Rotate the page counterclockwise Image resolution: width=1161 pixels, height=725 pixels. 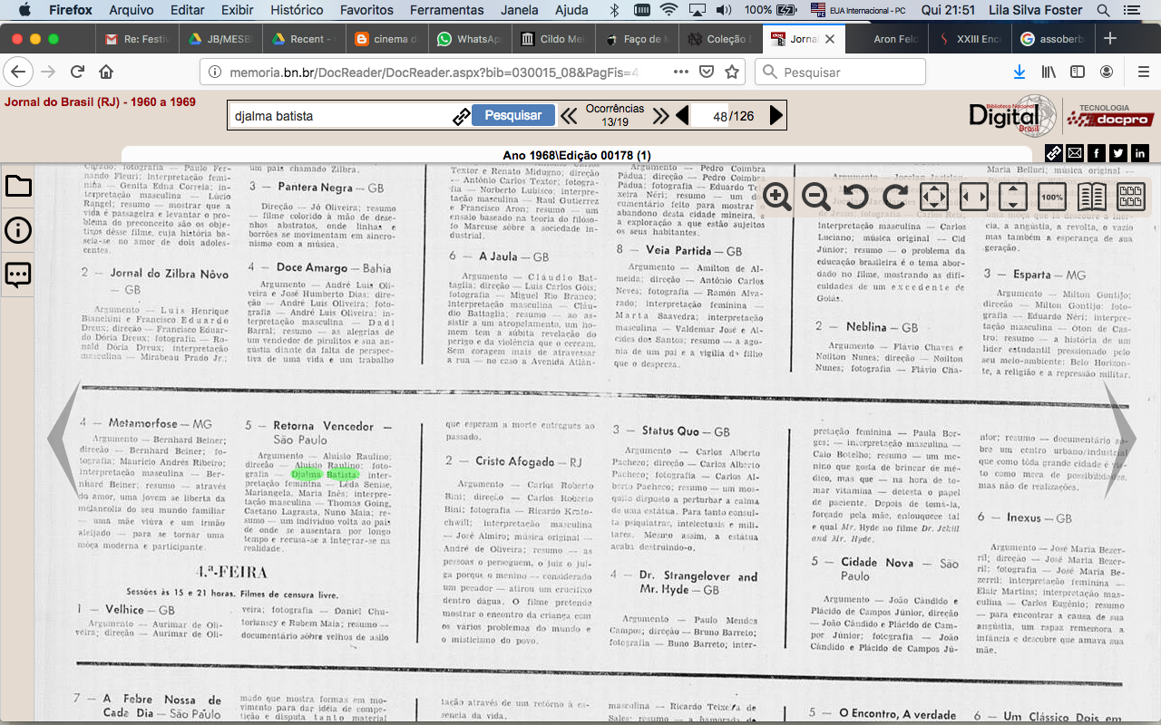856,197
